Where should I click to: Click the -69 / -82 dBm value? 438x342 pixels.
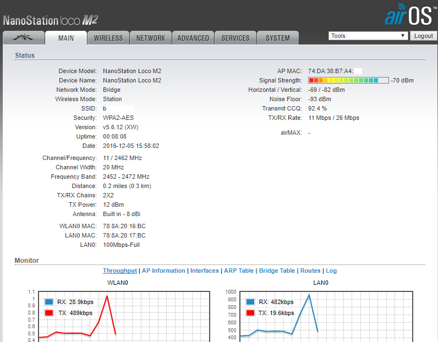(x=326, y=90)
